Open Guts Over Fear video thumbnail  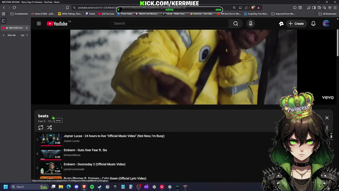pos(51,154)
